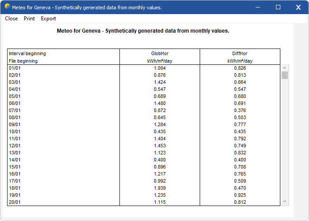The image size is (309, 221).
Task: Click DiffHor value 0.680
Action: coord(240,96)
